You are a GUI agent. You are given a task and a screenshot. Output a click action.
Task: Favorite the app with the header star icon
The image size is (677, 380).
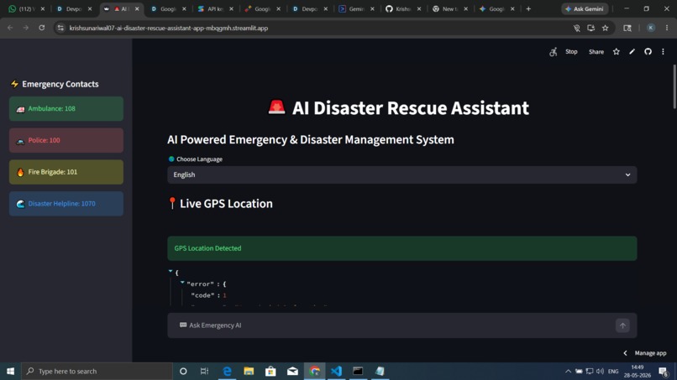coord(617,52)
